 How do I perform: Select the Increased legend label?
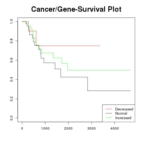pos(123,118)
